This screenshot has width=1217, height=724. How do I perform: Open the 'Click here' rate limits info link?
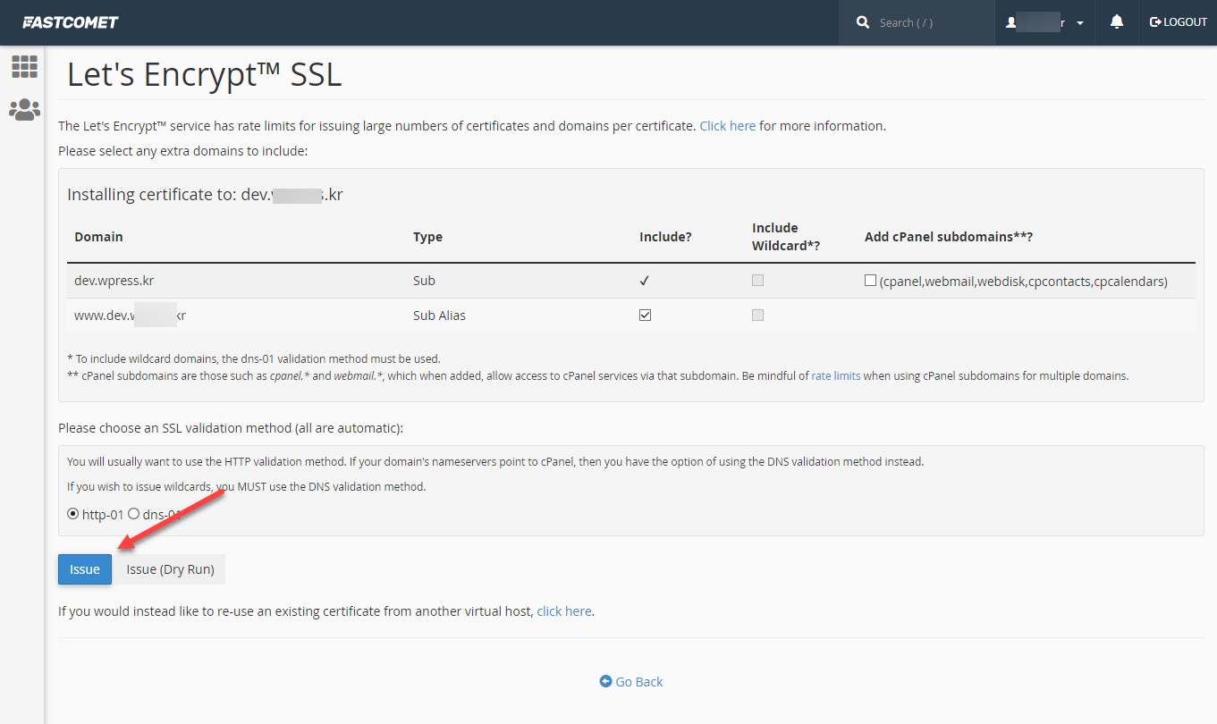click(728, 126)
